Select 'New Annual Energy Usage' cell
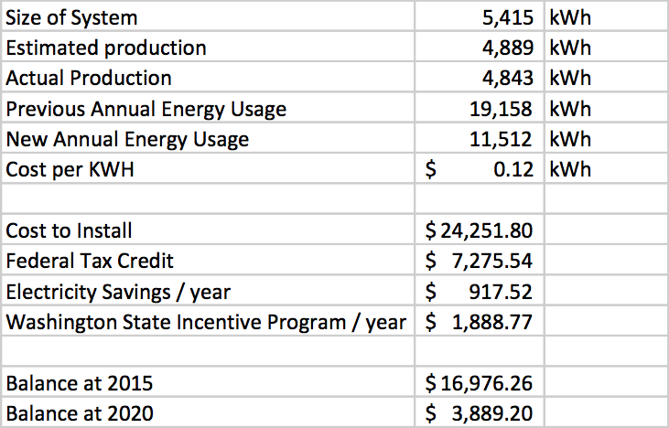The height and width of the screenshot is (428, 669). click(208, 138)
